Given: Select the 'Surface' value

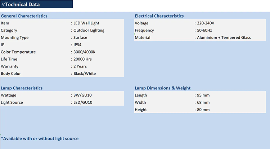Looking at the screenshot, I should (80, 38).
